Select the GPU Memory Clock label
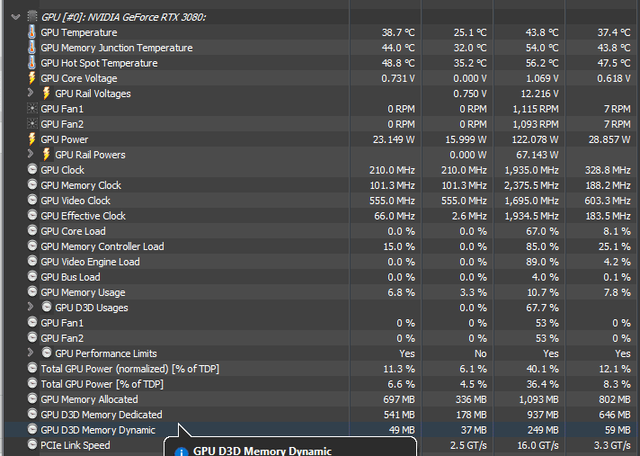 tap(81, 185)
